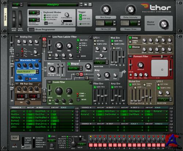Open source dropdown for the Mod Env row
This screenshot has height=151, width=183.
click(x=24, y=115)
